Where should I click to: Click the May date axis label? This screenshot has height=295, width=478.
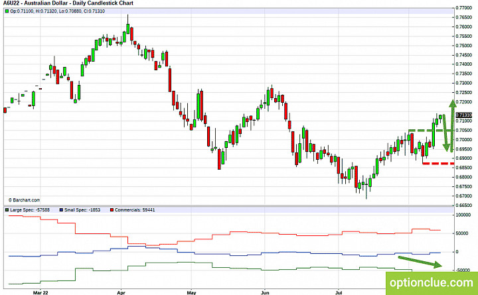tap(191, 292)
